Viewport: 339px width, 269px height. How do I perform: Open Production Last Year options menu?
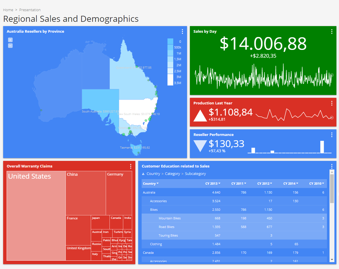point(332,103)
